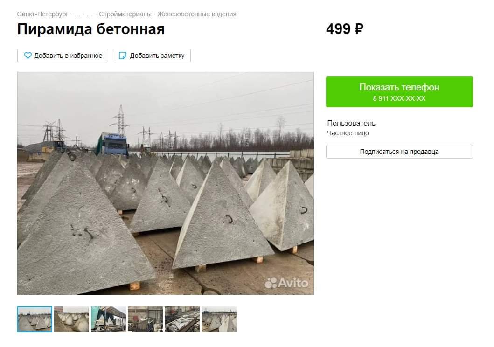494x347 pixels.
Task: Open the Санкт-Петербург breadcrumb link
Action: coord(42,14)
